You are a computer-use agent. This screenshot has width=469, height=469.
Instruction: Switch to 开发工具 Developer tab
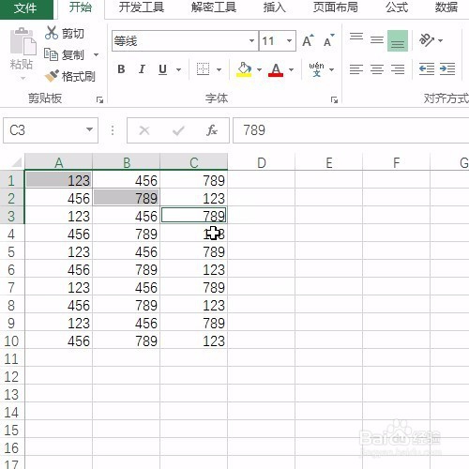point(142,8)
